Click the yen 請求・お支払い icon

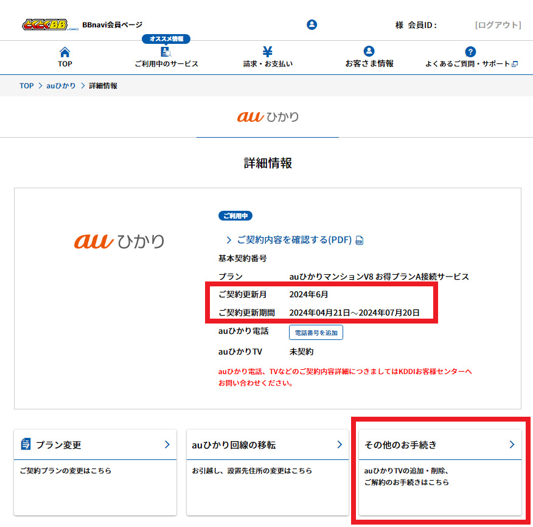268,52
